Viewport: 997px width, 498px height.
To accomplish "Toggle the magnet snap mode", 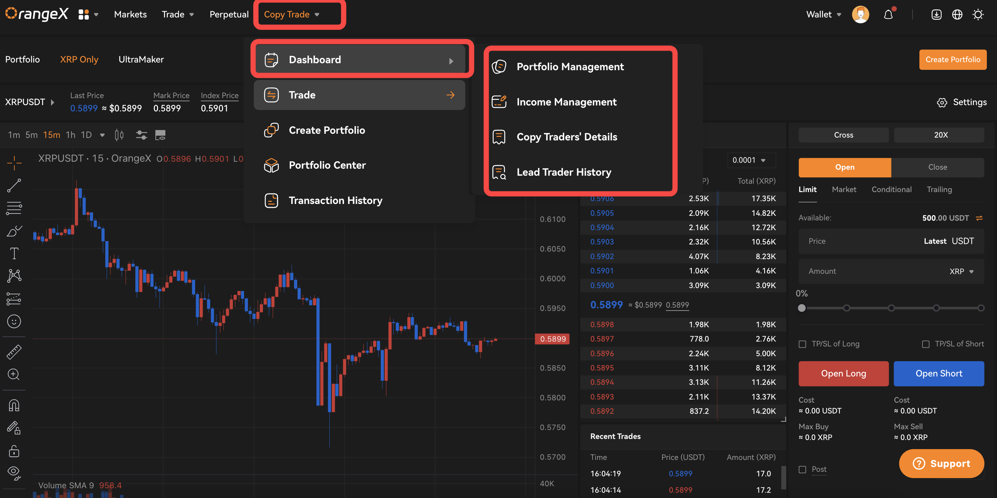I will pos(14,405).
